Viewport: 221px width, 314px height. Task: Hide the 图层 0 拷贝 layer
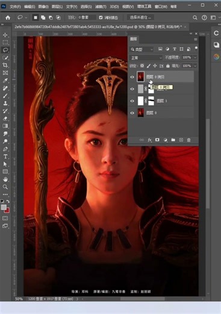click(x=132, y=77)
